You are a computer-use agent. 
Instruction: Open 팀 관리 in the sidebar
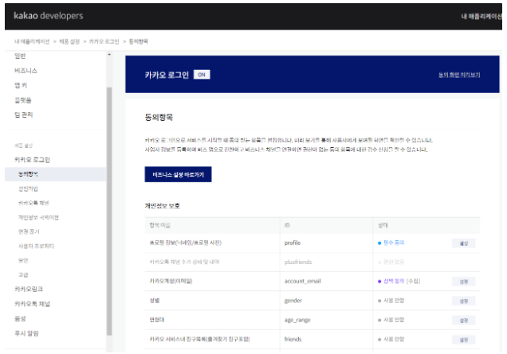coord(24,115)
